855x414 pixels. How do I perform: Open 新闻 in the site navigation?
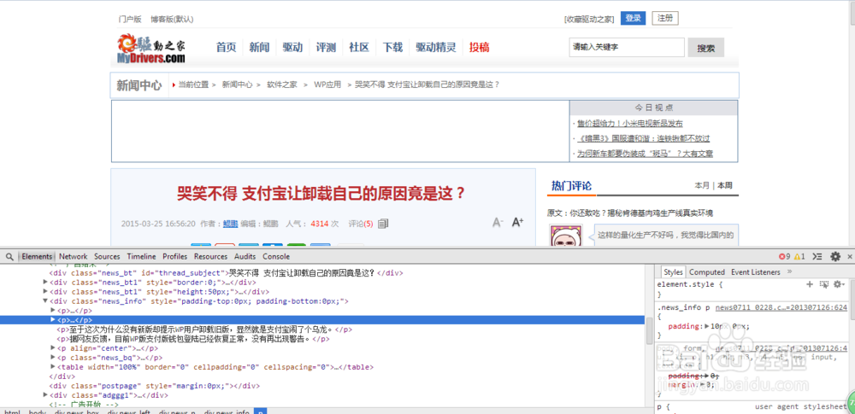(260, 48)
